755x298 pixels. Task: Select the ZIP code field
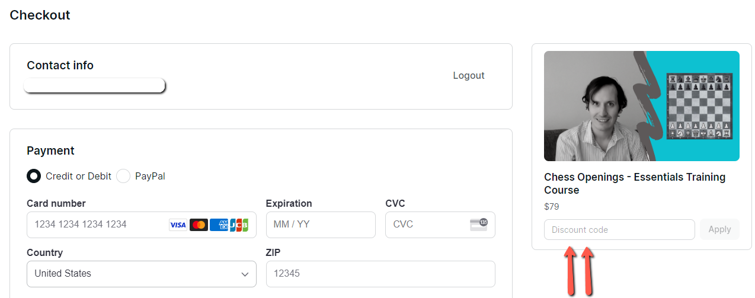pos(380,274)
